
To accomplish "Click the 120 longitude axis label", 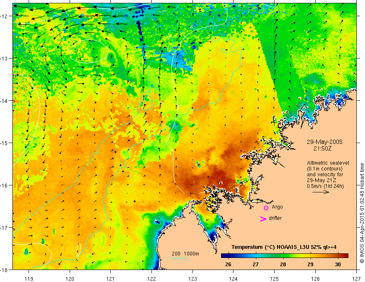I will (x=70, y=279).
